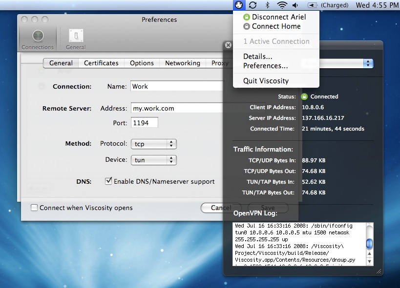Switch to the Options tab
The image size is (400, 288).
[x=142, y=63]
